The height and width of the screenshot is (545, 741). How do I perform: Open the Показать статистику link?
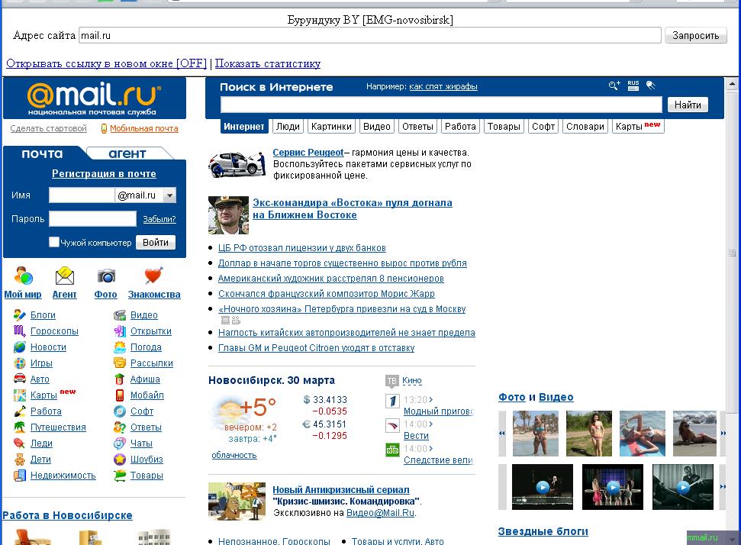(268, 63)
